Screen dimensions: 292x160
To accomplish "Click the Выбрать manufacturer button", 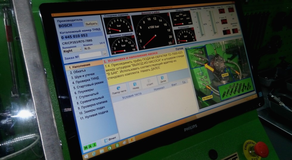I will [x=91, y=23].
